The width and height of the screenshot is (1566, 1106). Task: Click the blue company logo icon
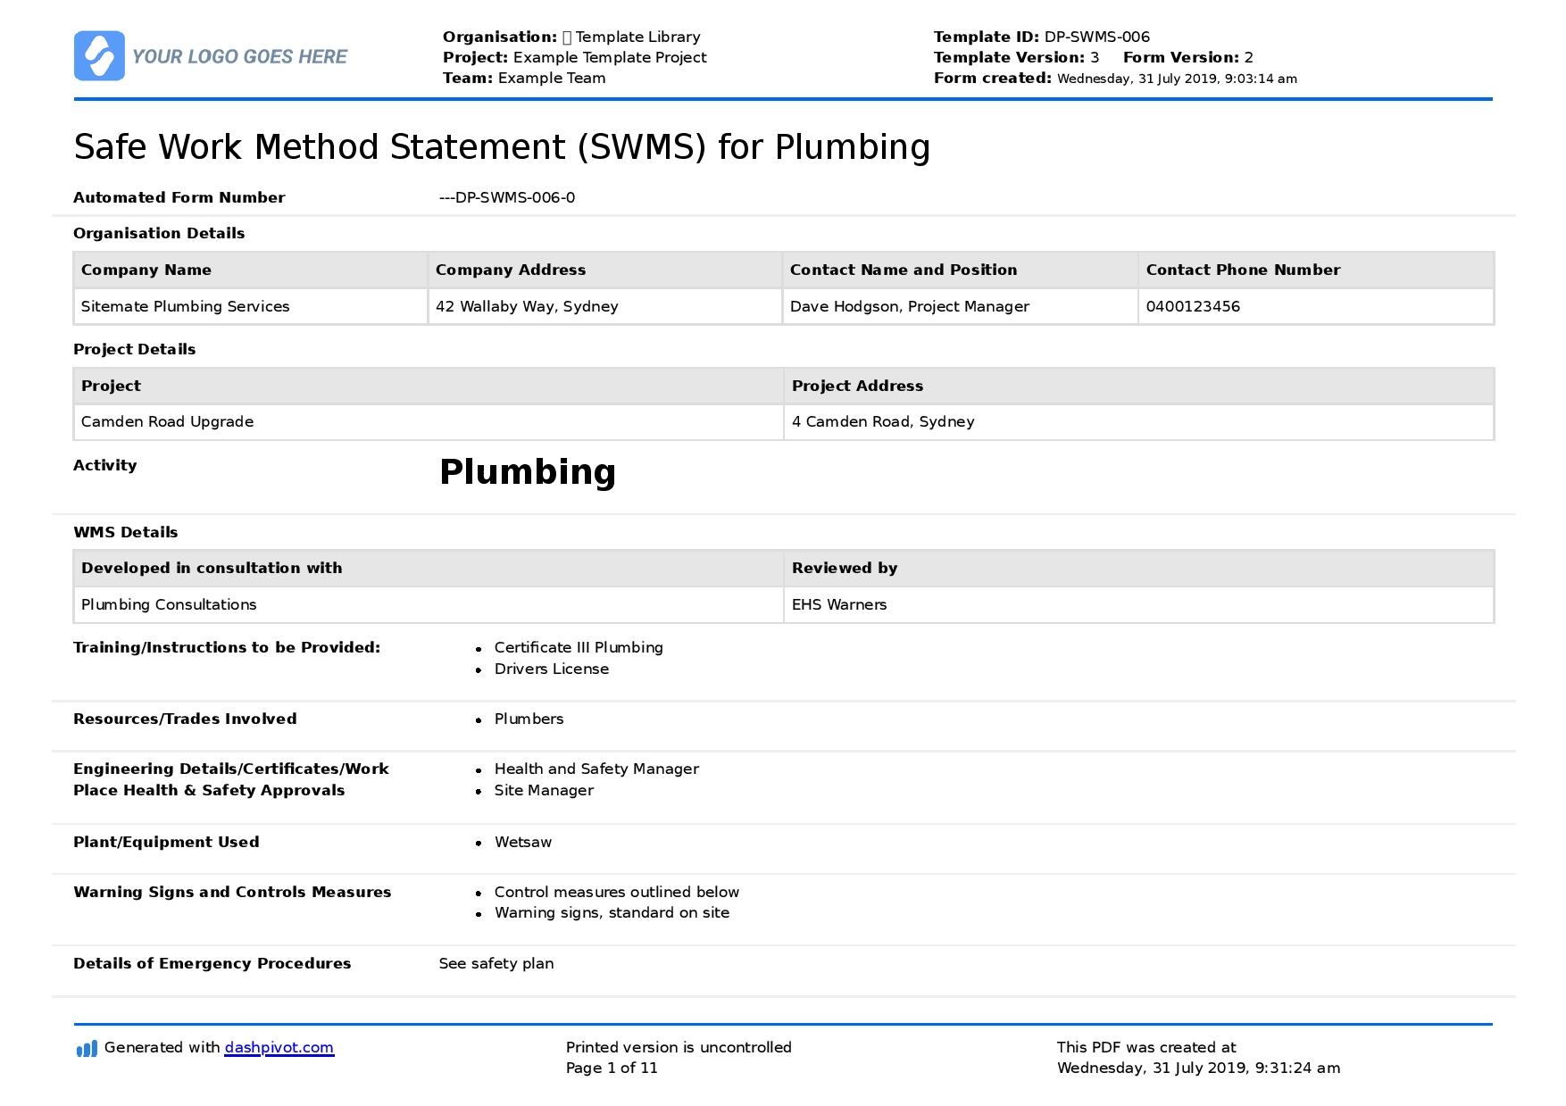(x=99, y=56)
